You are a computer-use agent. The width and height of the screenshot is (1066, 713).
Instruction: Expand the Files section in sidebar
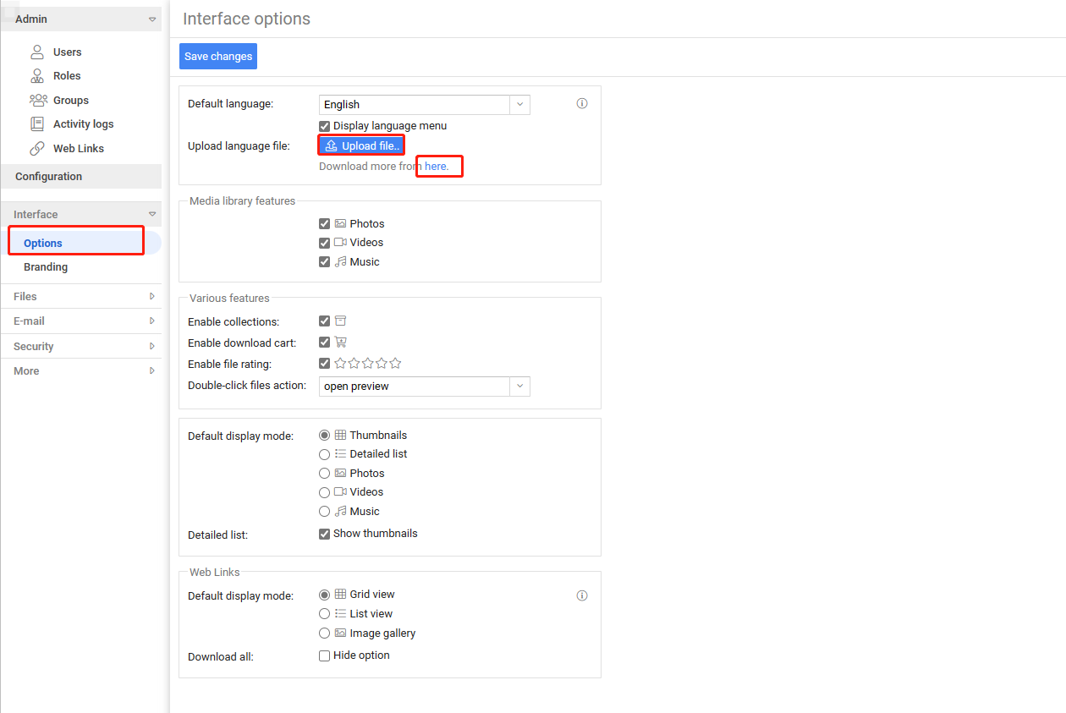[80, 297]
